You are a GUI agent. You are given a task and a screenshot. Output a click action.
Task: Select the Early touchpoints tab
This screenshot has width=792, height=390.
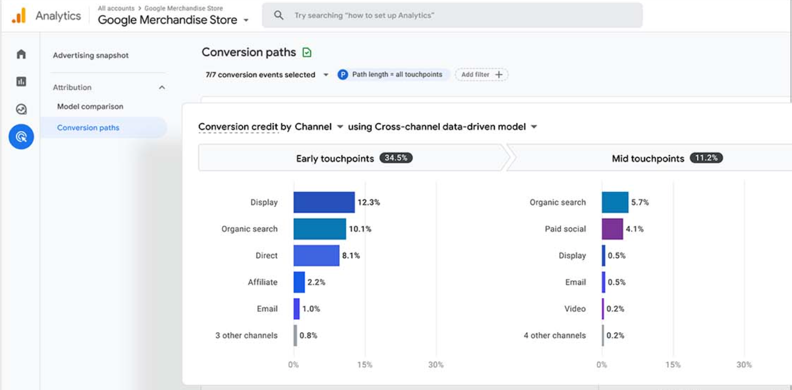tap(354, 158)
